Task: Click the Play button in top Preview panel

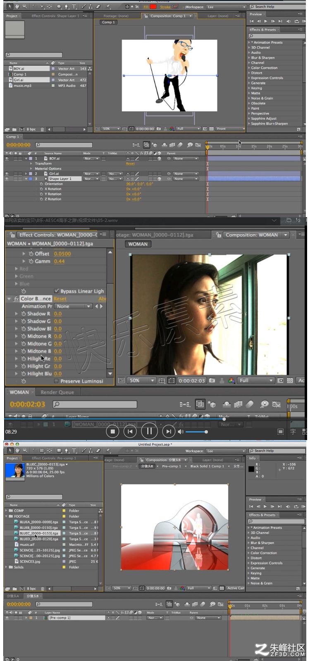Action: [265, 21]
